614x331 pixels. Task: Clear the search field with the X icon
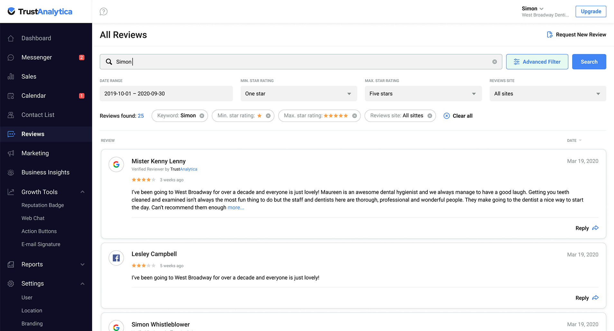point(494,62)
